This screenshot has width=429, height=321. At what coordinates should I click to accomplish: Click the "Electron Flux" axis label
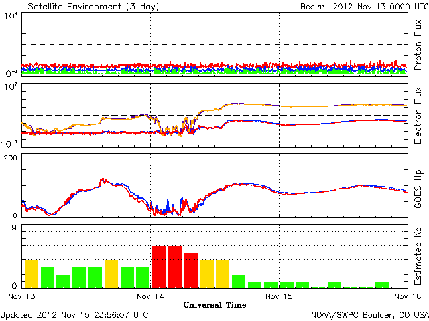(x=418, y=116)
